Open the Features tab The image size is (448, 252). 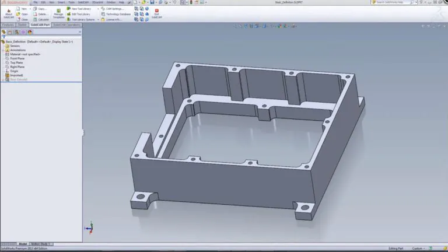pyautogui.click(x=8, y=25)
